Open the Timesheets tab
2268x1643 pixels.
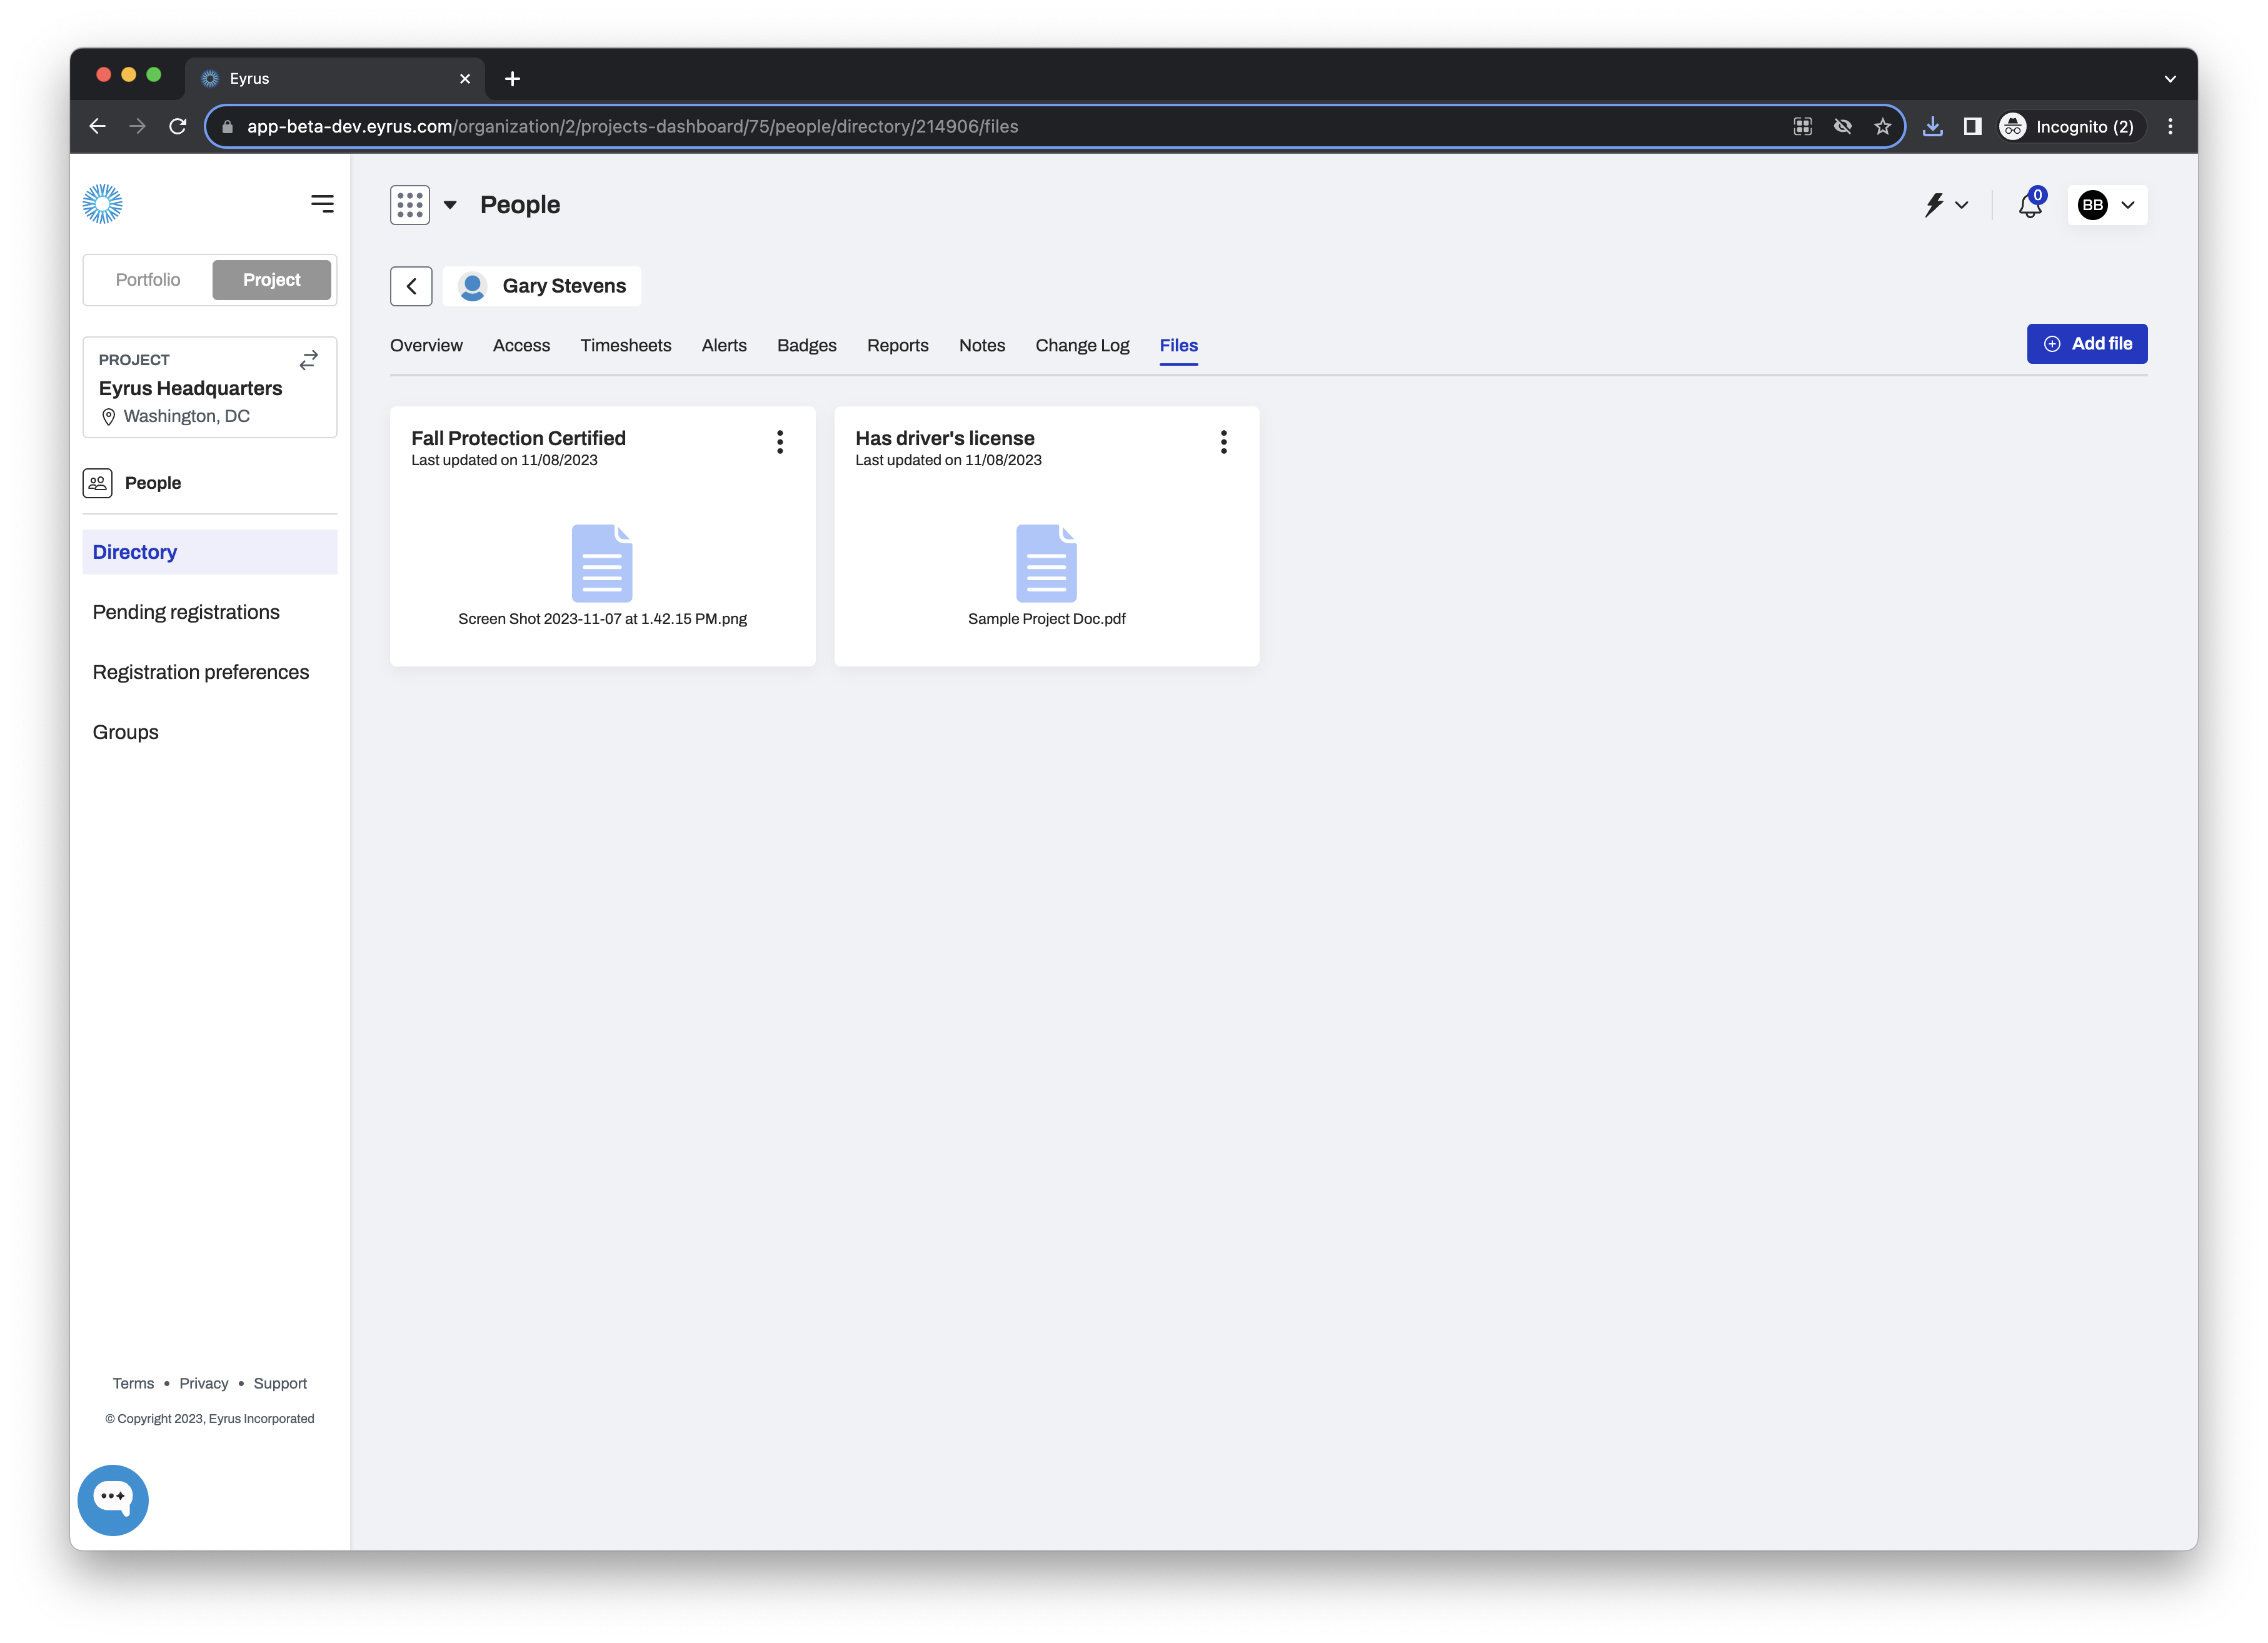625,345
